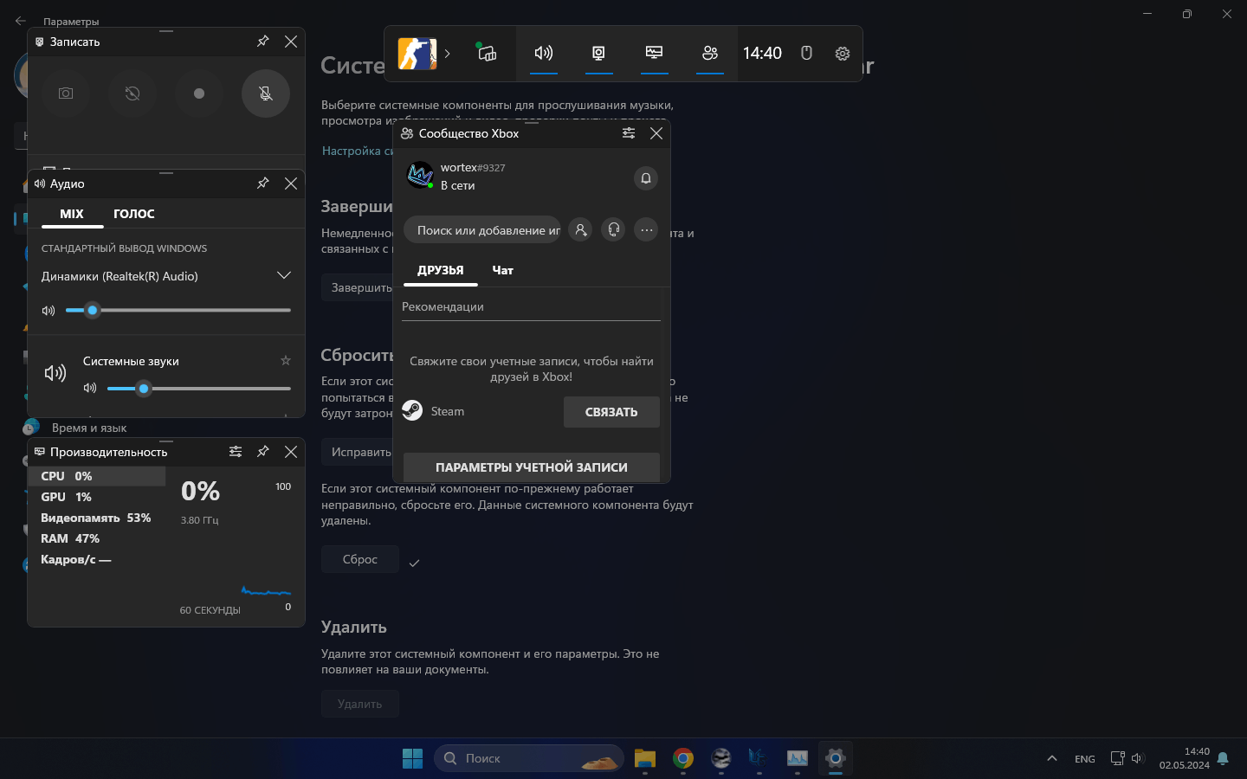Click the Сброс button in Settings
The image size is (1247, 779).
click(x=360, y=559)
